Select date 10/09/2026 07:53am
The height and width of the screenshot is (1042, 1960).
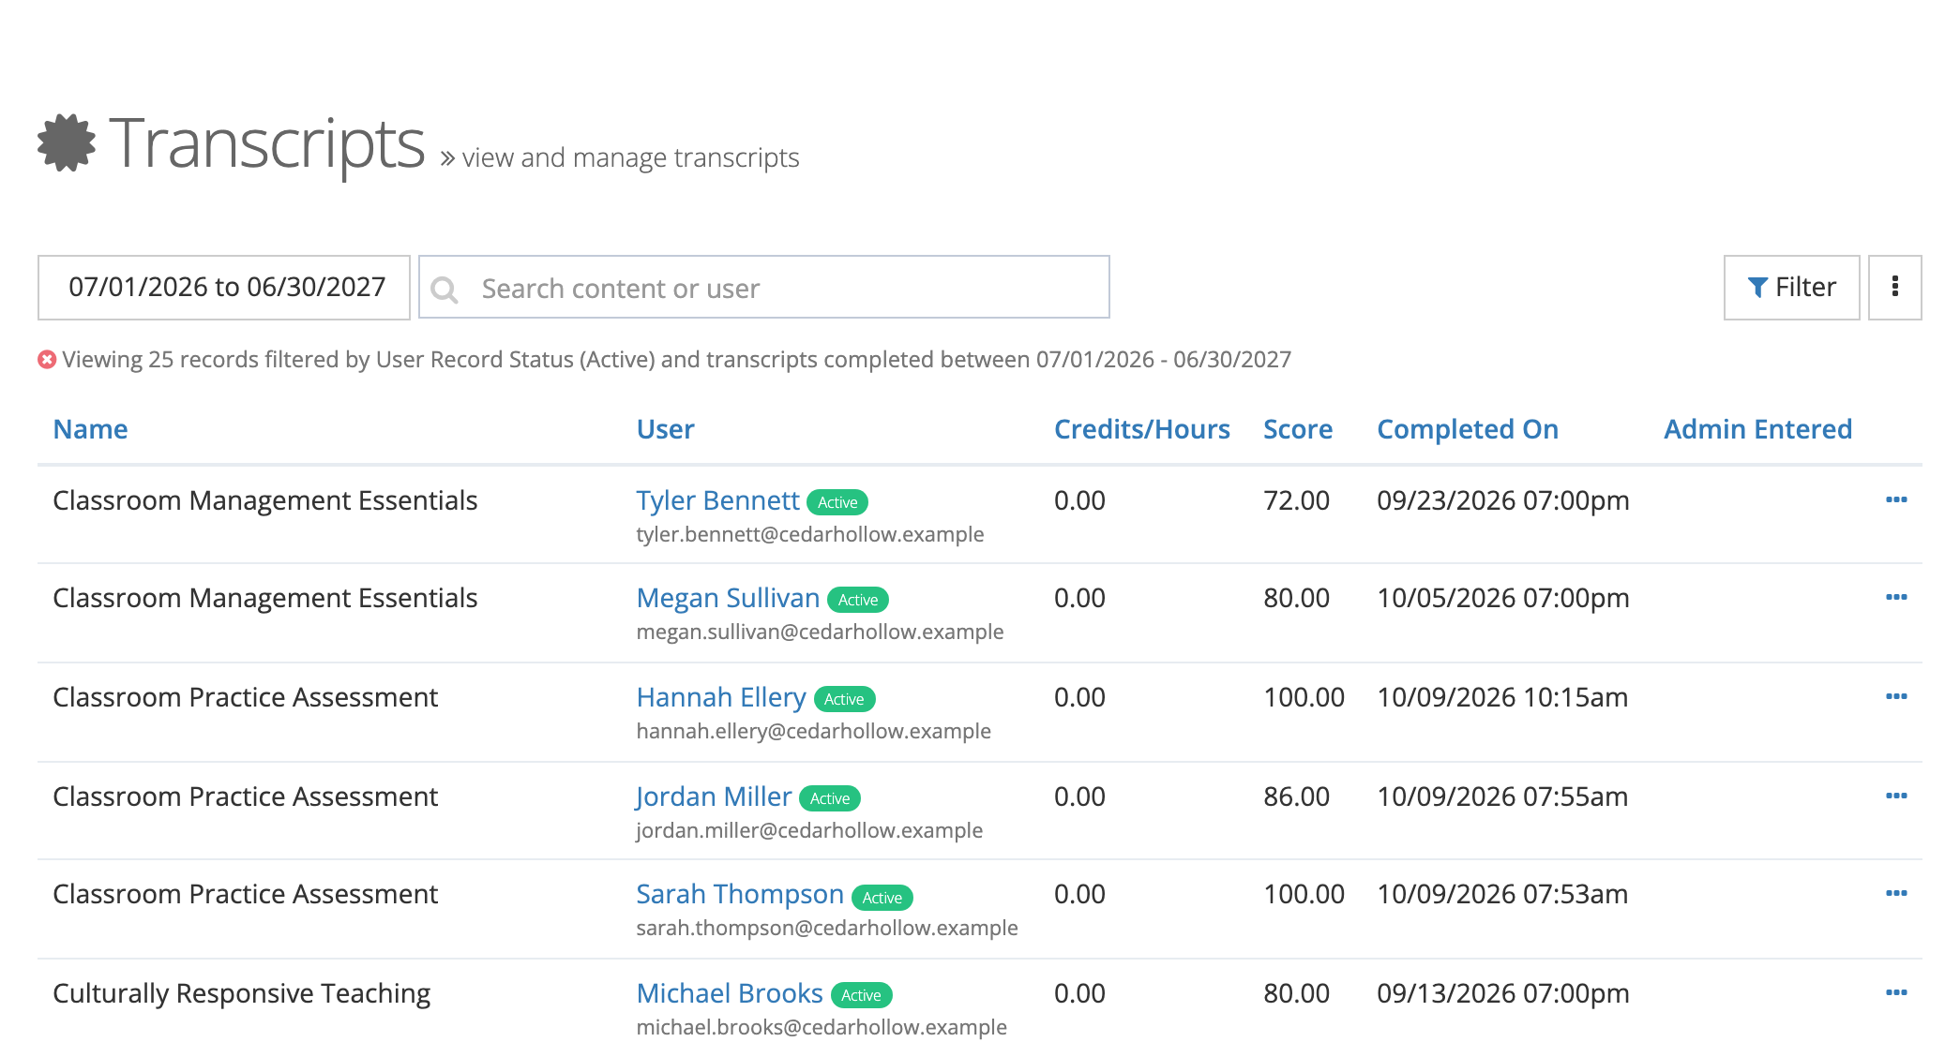[x=1502, y=894]
